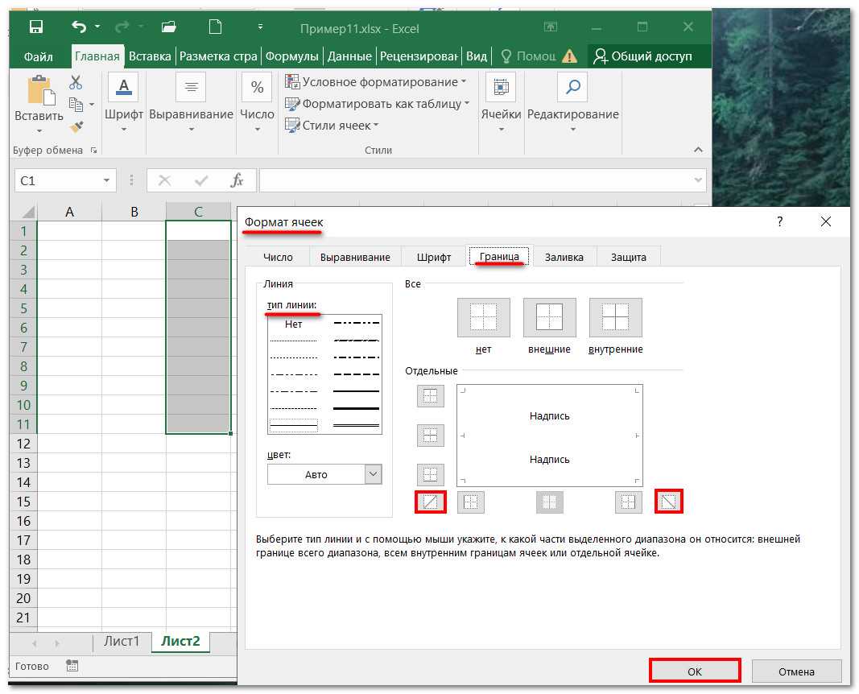Switch to the Заливка tab
The image size is (859, 694).
click(564, 257)
